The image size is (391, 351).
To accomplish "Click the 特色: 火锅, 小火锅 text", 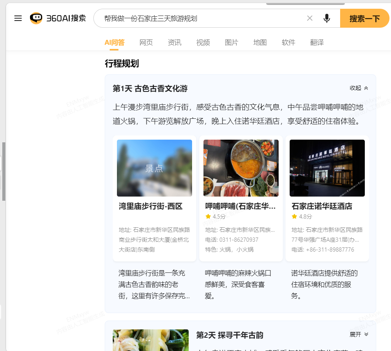I will [x=229, y=250].
